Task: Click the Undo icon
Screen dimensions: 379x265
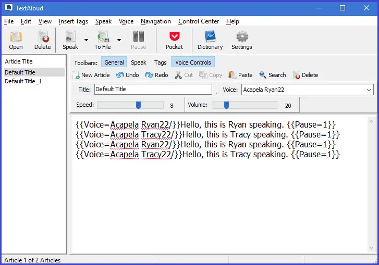Action: (x=120, y=75)
